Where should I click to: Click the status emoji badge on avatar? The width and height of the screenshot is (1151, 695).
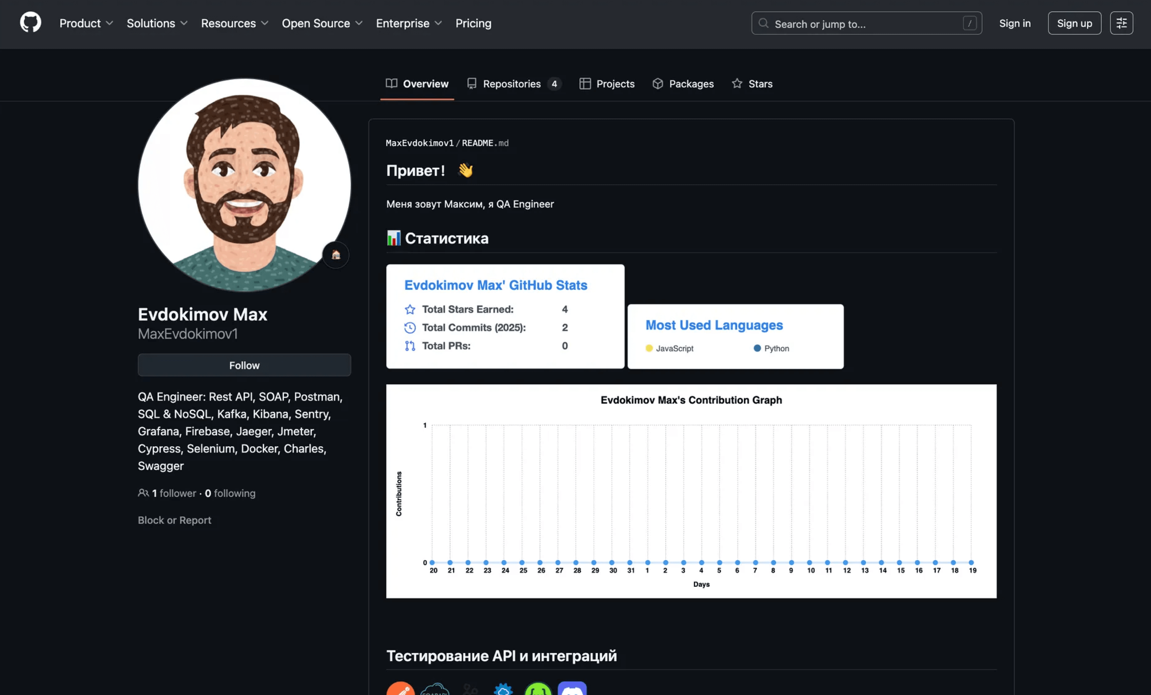coord(335,255)
